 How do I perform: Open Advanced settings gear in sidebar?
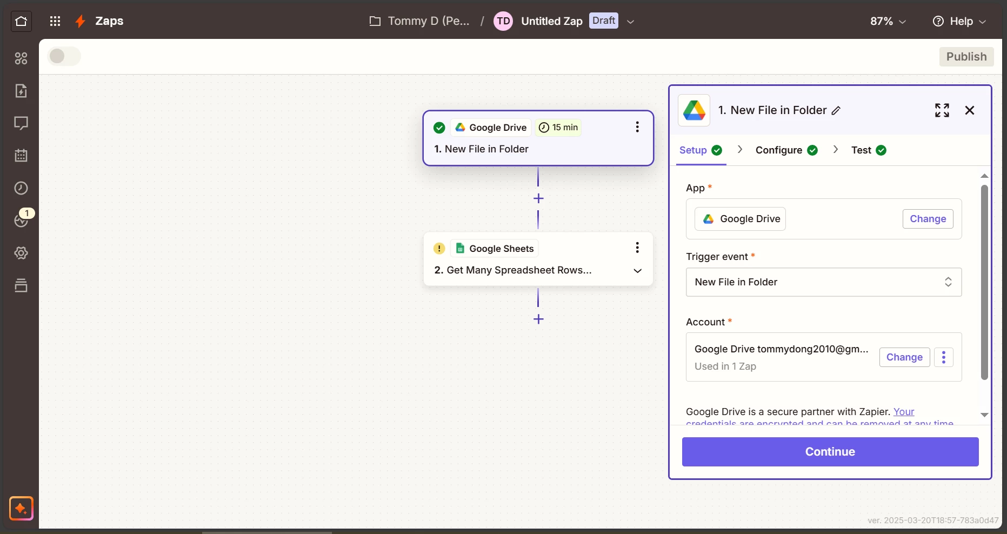click(21, 253)
